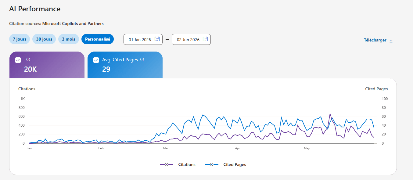Viewport: 413px width, 180px height.
Task: Open the start date field 01 Jan 2026
Action: point(143,39)
